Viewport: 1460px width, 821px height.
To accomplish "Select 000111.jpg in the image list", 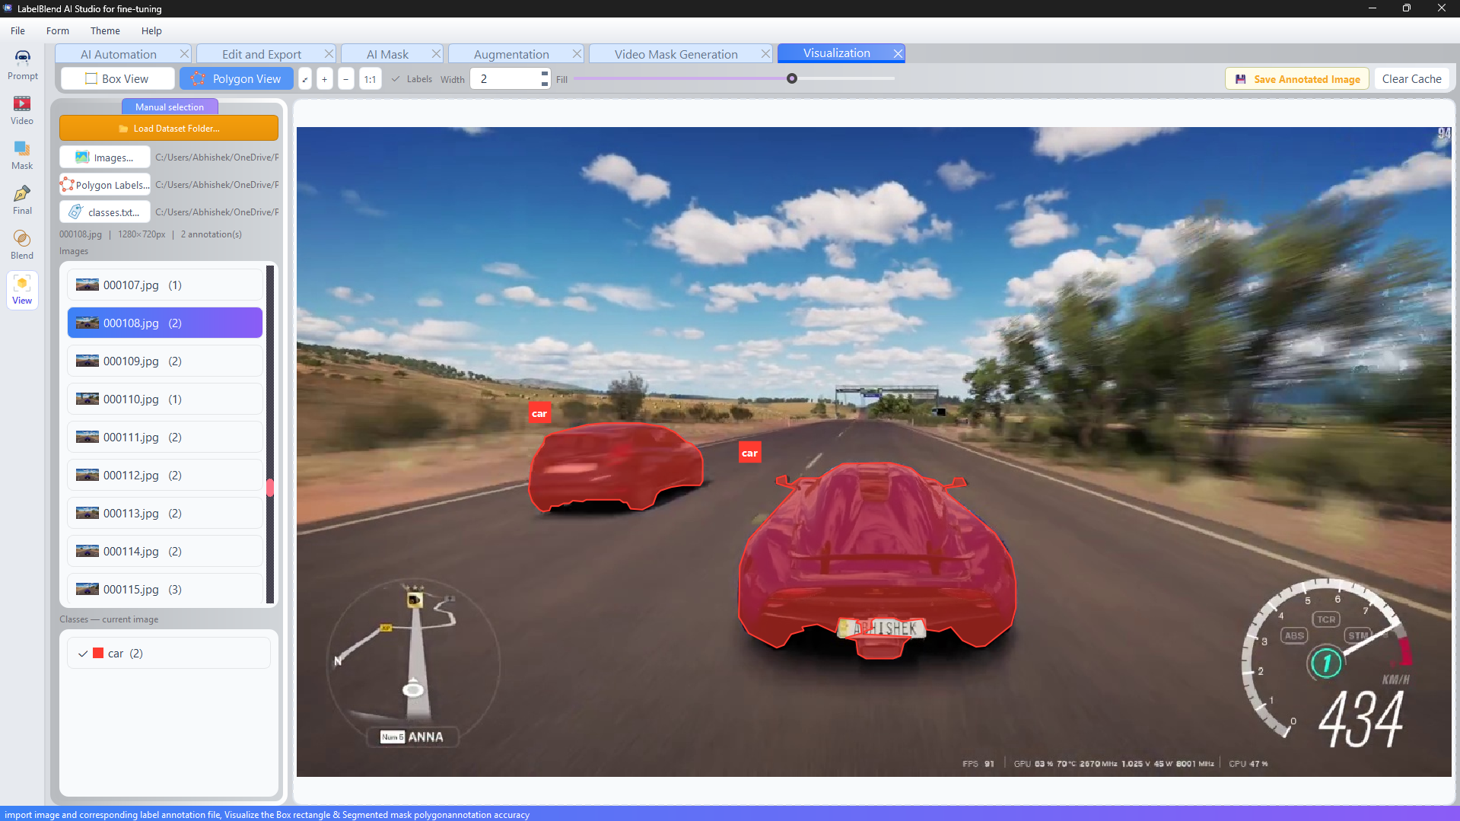I will [x=165, y=438].
